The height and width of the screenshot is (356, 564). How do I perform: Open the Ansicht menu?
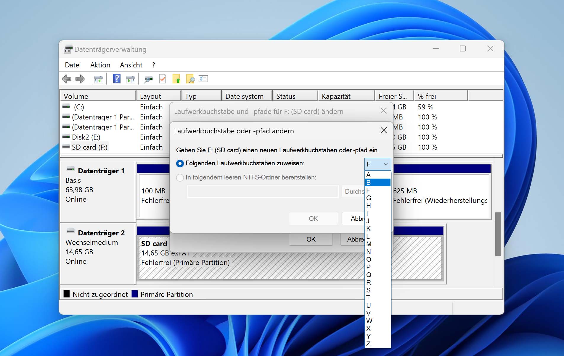(x=131, y=65)
